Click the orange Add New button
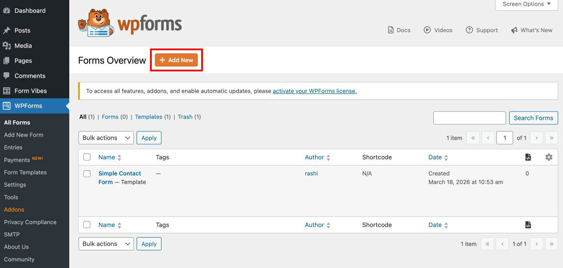The image size is (563, 268). point(176,60)
